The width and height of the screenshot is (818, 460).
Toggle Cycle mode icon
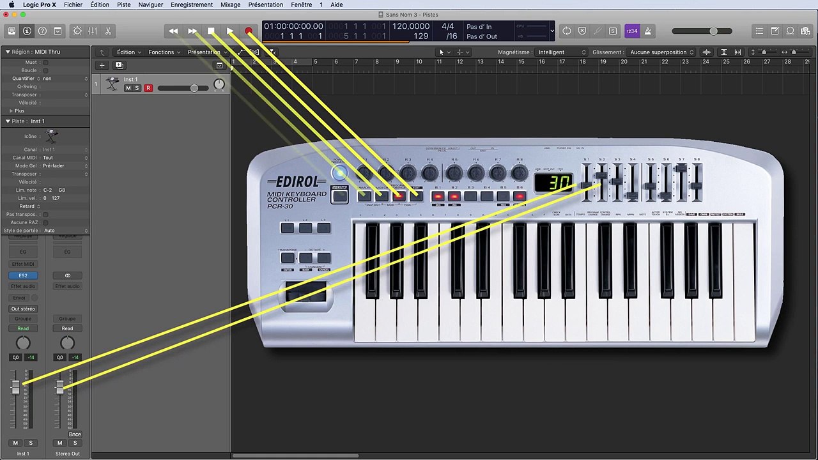click(x=567, y=31)
